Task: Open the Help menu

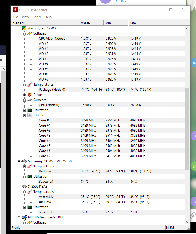Action: pos(48,17)
